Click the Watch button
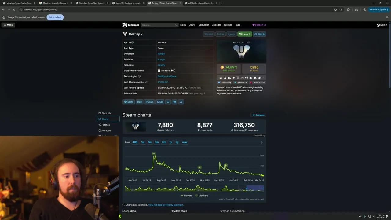391x220 pixels. click(x=259, y=34)
